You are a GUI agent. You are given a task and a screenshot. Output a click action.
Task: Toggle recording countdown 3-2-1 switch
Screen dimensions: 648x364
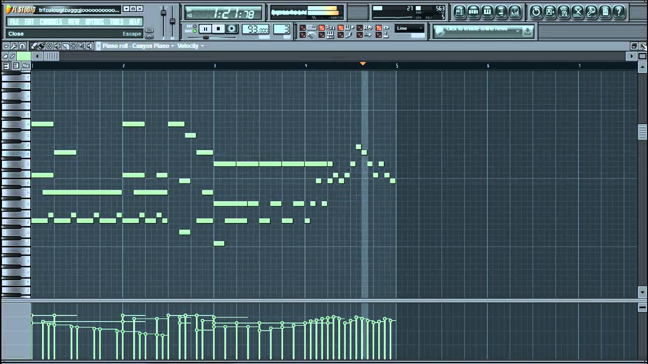pyautogui.click(x=321, y=28)
